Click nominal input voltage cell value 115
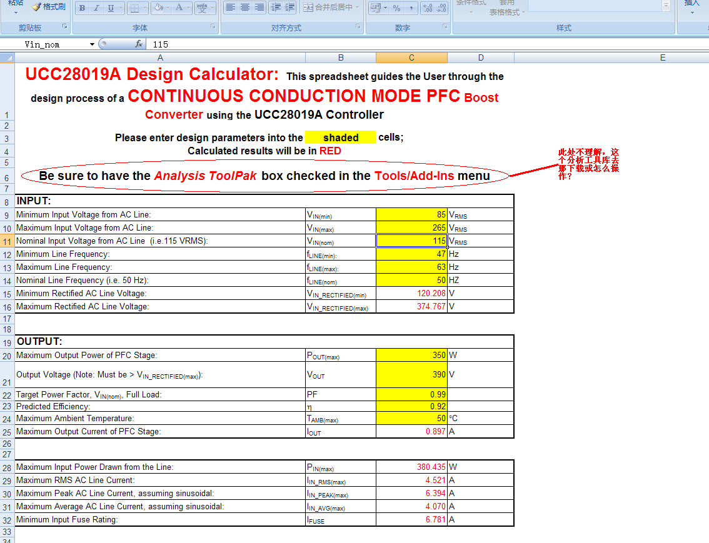Screen dimensions: 709x543 click(x=411, y=241)
